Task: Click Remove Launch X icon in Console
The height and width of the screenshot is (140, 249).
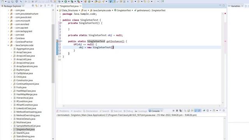Action: click(x=177, y=110)
